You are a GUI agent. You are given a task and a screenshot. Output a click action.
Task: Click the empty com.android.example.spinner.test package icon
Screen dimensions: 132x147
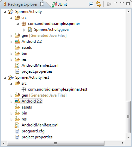pos(24,89)
